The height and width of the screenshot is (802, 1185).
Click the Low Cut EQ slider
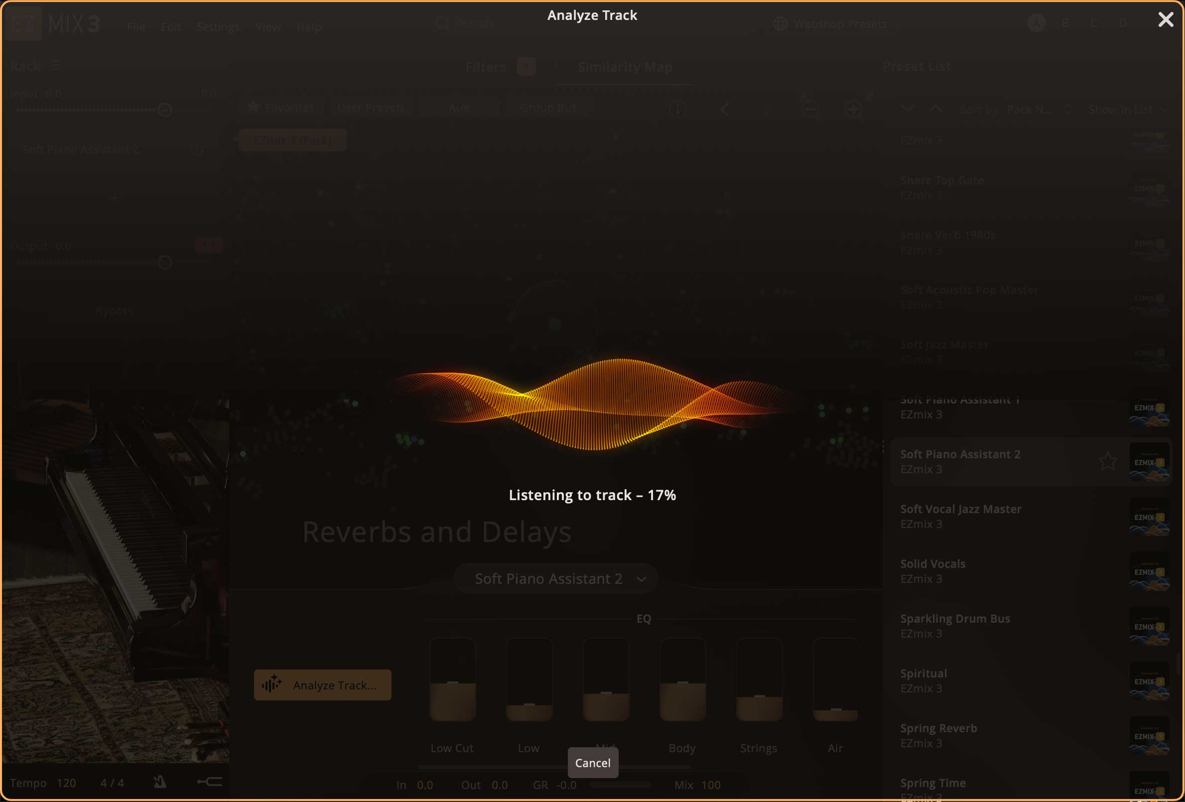click(x=452, y=680)
